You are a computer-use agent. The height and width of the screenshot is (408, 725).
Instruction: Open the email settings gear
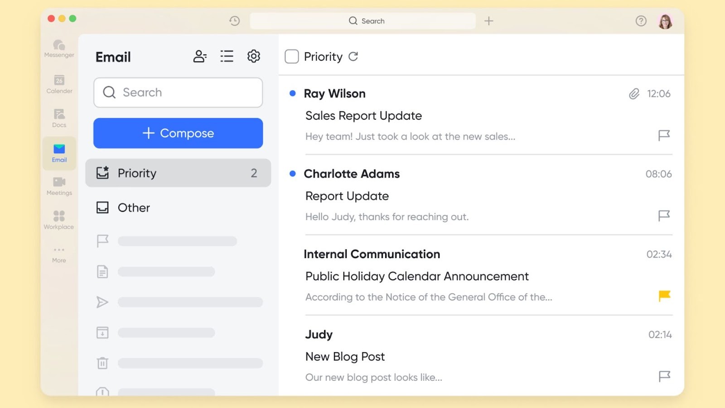(254, 56)
